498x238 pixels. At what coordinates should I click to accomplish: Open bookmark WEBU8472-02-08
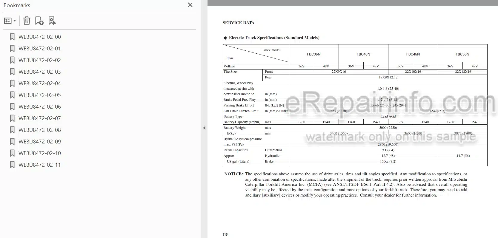click(40, 130)
